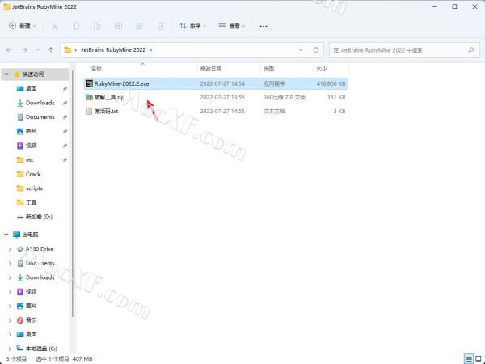This screenshot has height=364, width=485.
Task: Open the See more ellipsis menu
Action: pos(264,26)
